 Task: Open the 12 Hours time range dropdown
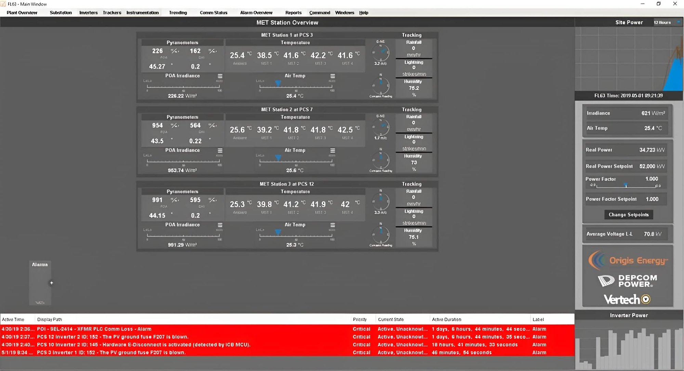pos(666,22)
